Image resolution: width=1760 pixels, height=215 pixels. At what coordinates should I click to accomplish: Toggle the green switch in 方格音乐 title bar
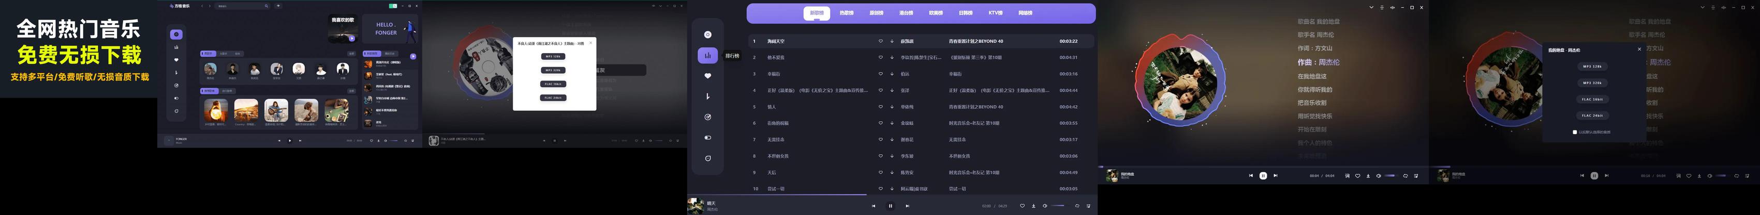point(393,6)
